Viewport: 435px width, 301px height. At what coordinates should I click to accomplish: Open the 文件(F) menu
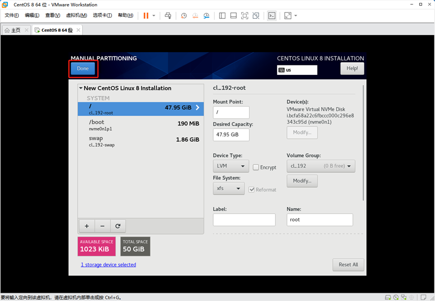[x=12, y=15]
